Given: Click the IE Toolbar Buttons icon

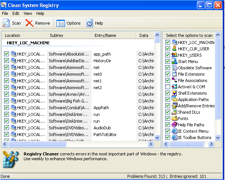Looking at the screenshot, I should (174, 138).
